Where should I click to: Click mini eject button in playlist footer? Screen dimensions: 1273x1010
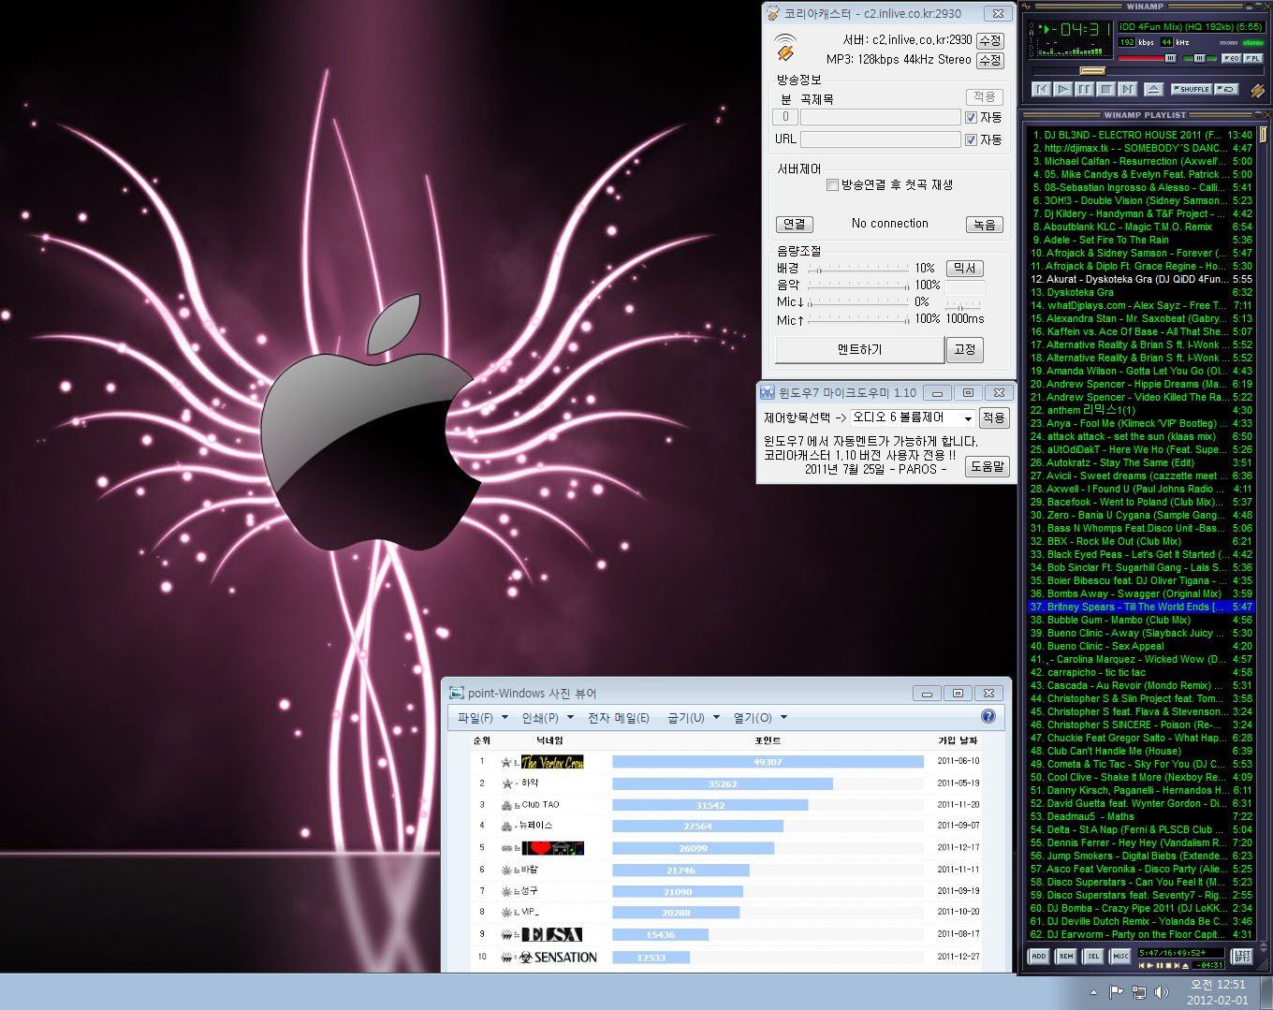(x=1186, y=965)
